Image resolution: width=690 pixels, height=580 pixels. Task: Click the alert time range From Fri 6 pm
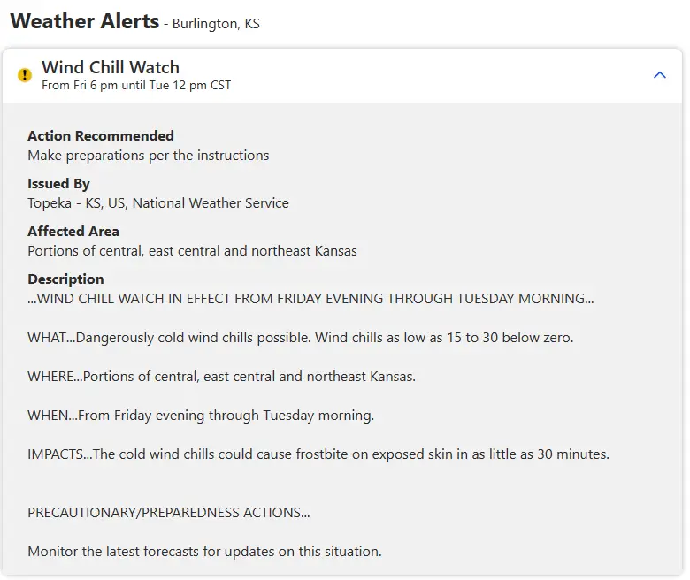pos(136,85)
